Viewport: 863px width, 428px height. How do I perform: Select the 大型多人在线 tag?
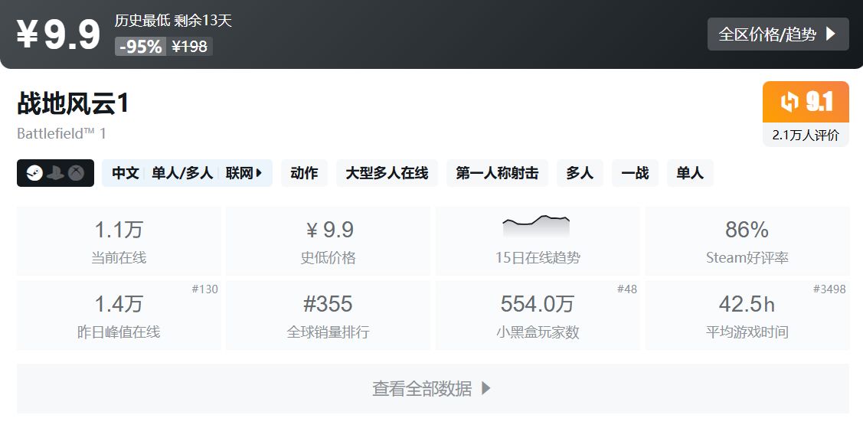pos(387,173)
